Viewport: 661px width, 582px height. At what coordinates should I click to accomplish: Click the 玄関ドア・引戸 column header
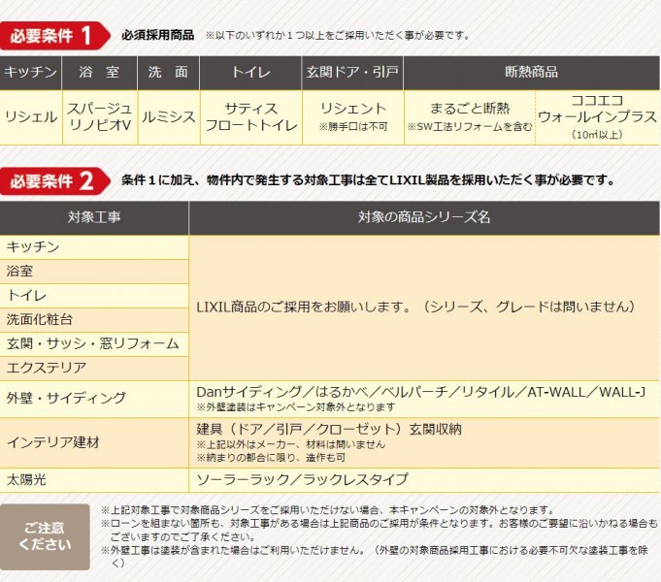(x=352, y=73)
